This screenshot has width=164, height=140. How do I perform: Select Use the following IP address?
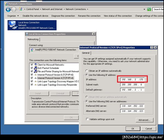click(87, 75)
